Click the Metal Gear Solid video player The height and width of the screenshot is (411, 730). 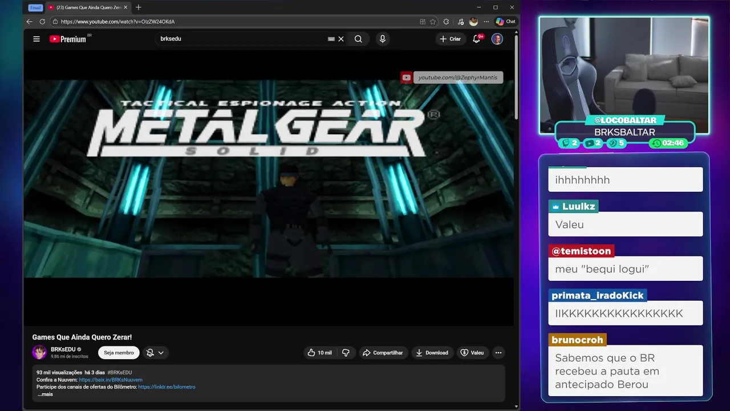pos(269,188)
